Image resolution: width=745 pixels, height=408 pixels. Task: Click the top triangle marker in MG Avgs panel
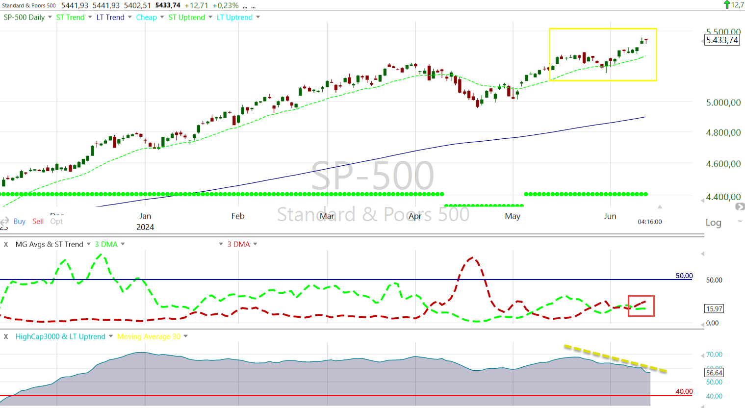(702, 254)
